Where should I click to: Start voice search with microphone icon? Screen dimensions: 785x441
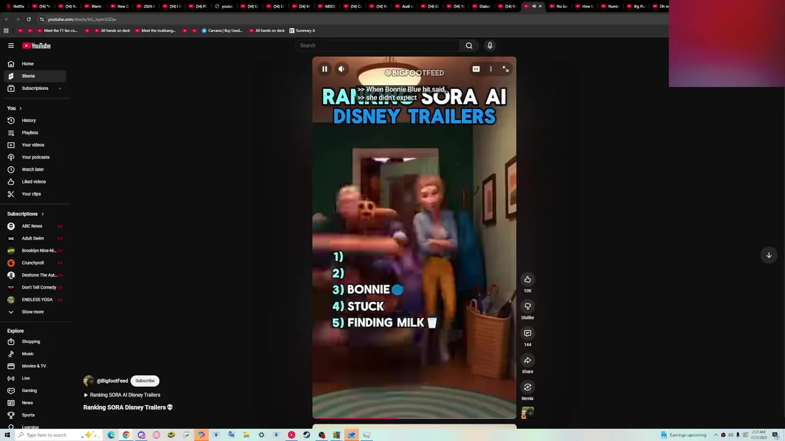tap(490, 45)
